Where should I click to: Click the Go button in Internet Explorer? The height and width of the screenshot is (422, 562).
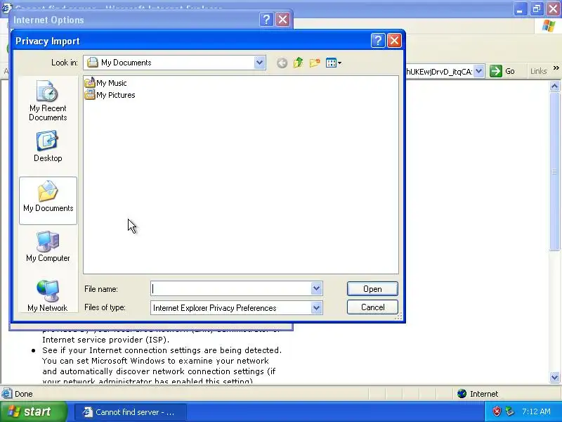pos(502,71)
